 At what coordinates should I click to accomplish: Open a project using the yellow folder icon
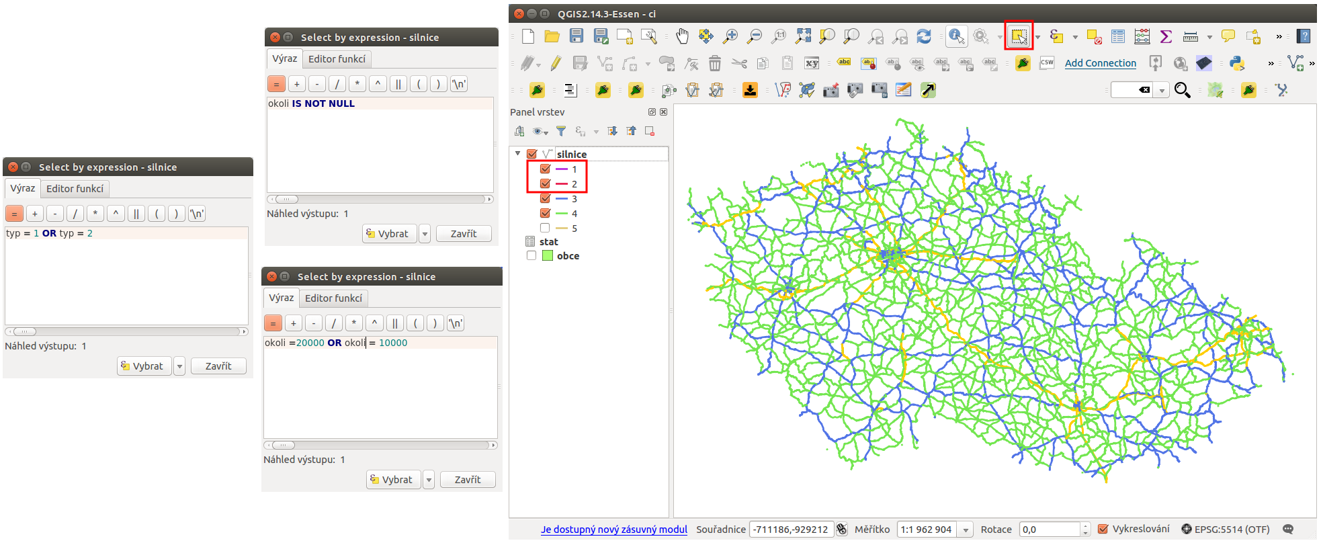coord(552,36)
